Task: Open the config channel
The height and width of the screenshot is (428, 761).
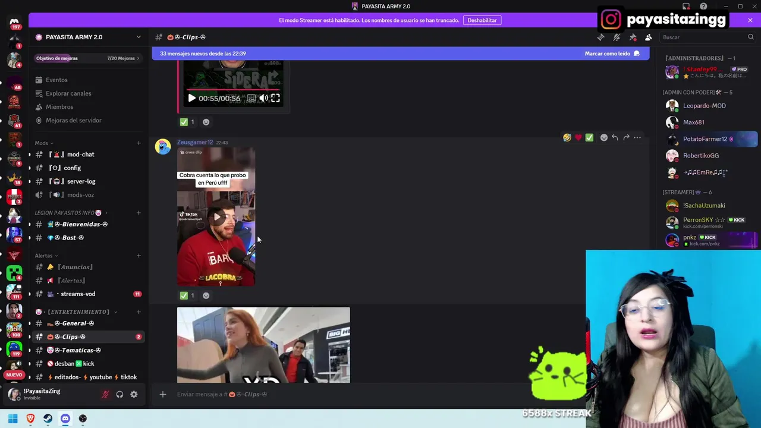Action: click(x=88, y=168)
